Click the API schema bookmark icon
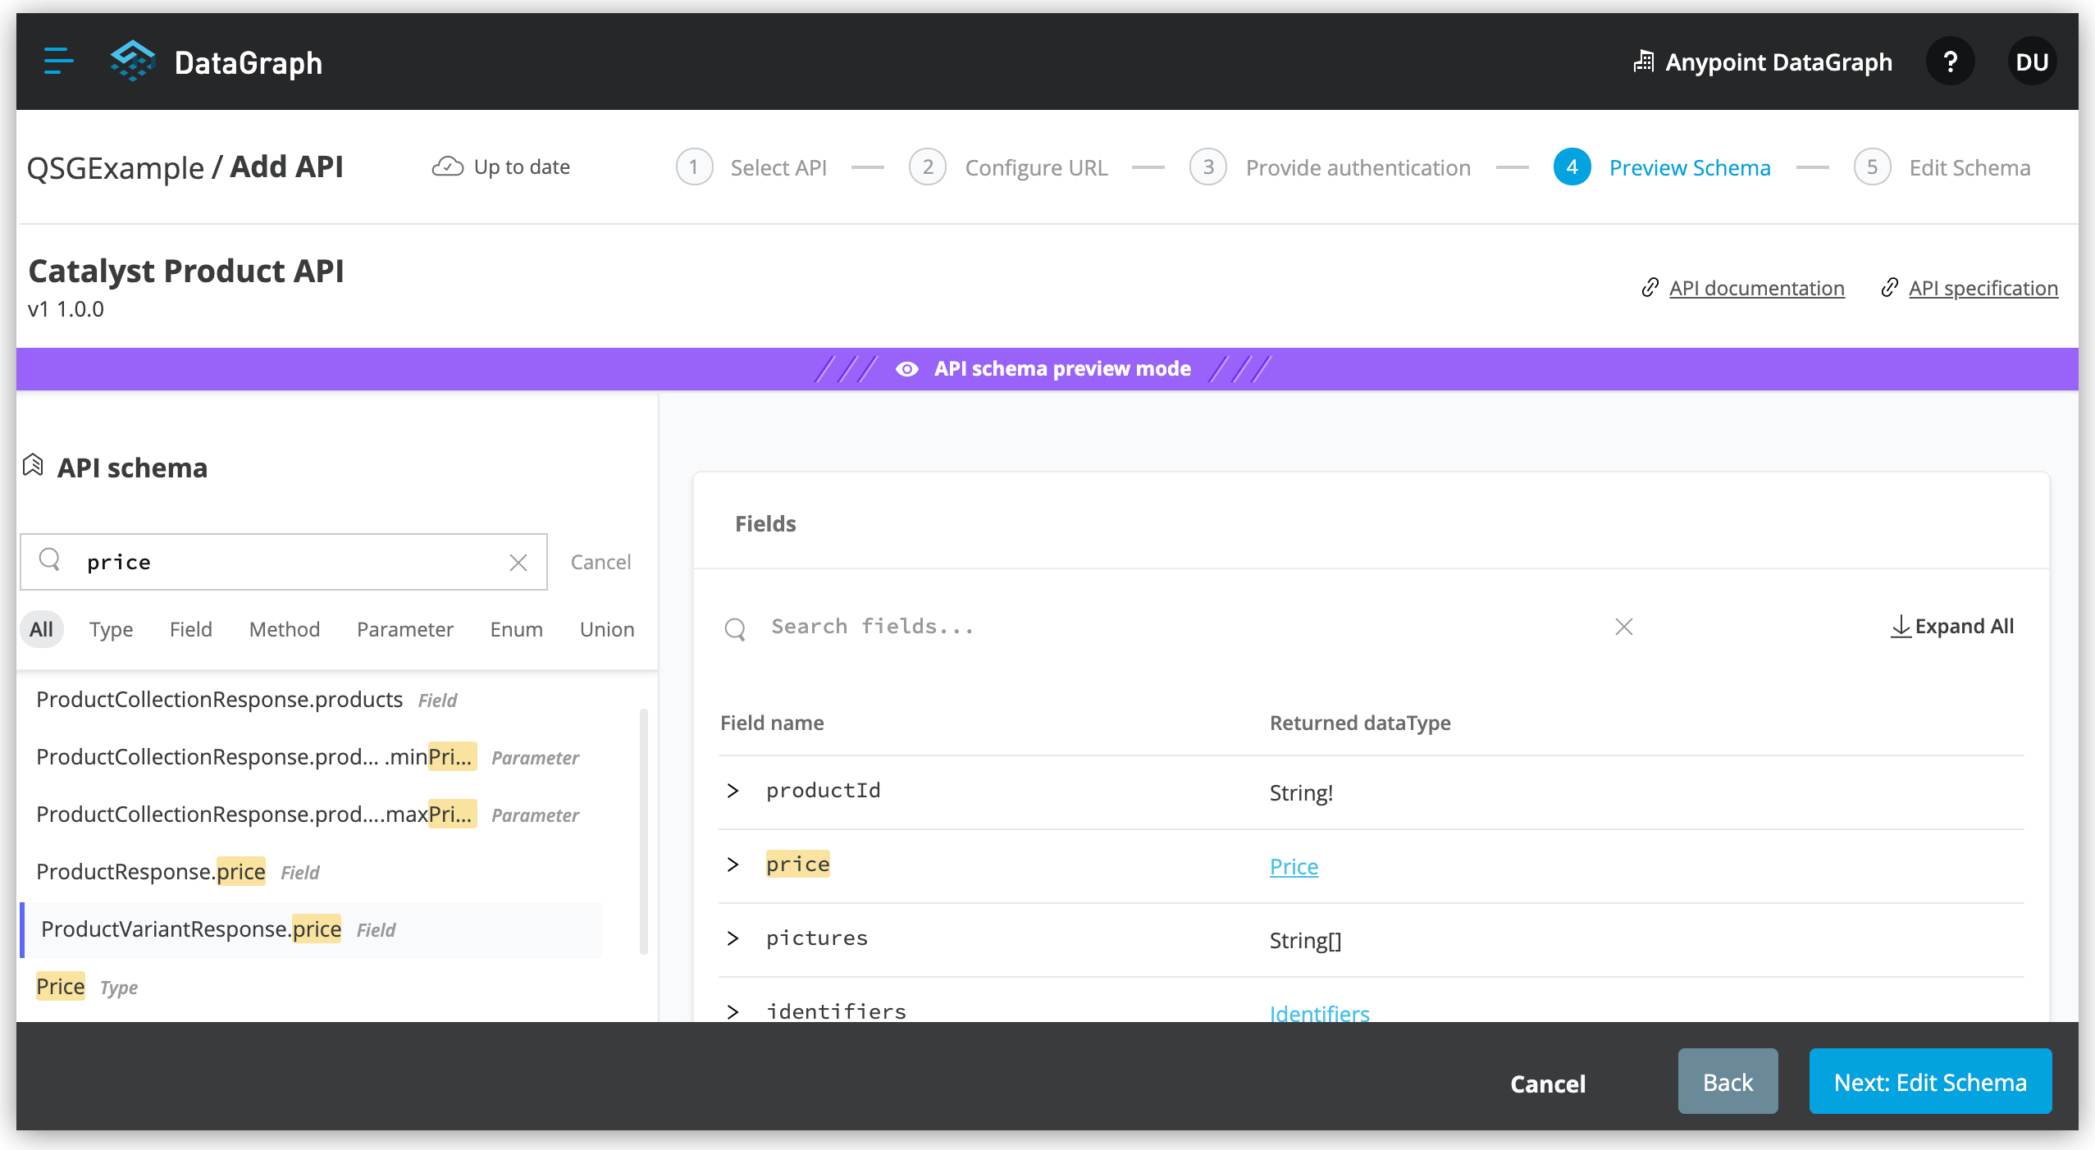 (x=33, y=464)
